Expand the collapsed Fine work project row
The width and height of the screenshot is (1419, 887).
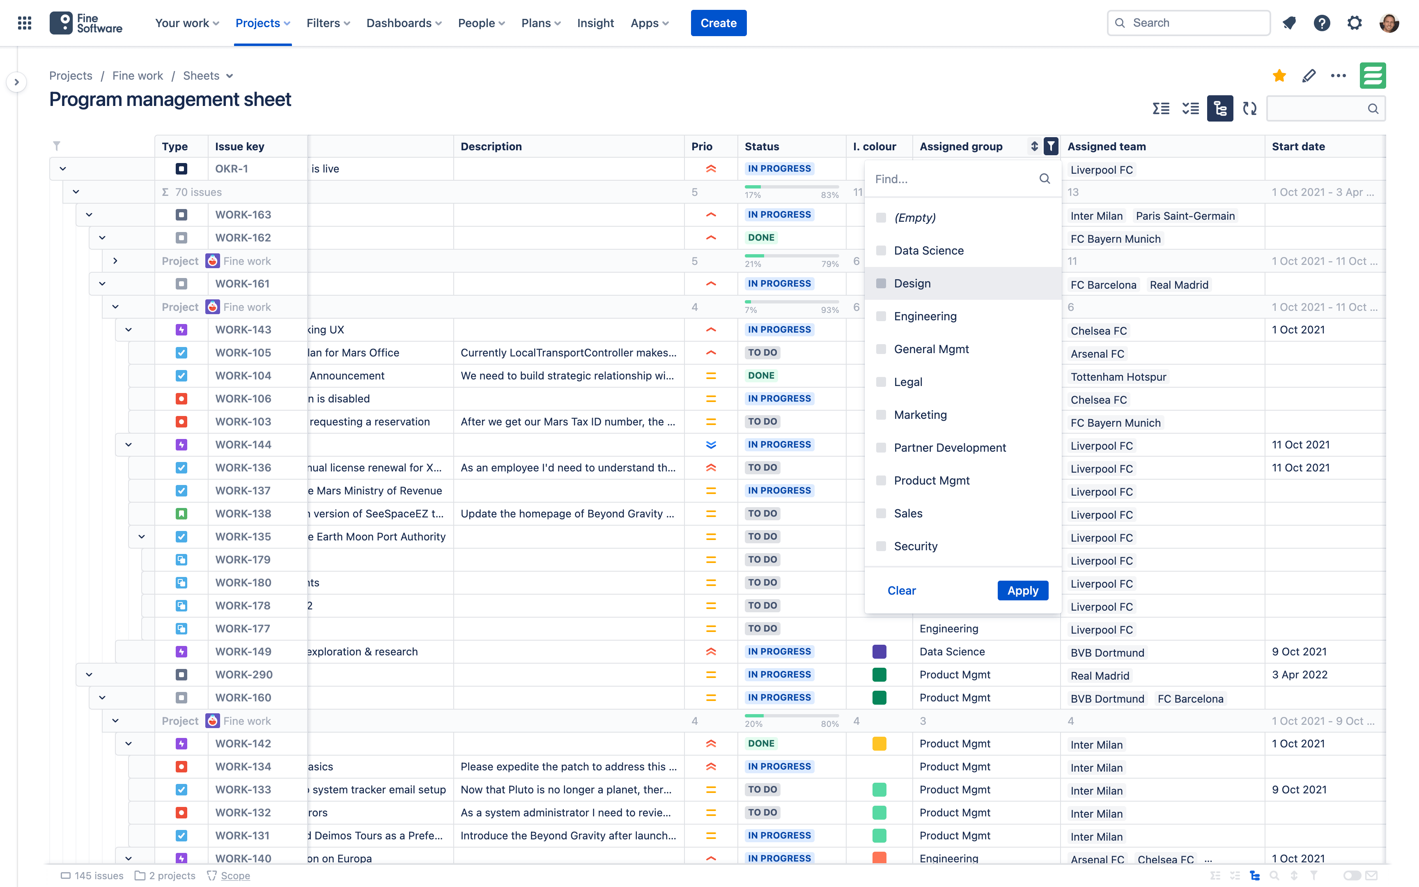point(115,261)
